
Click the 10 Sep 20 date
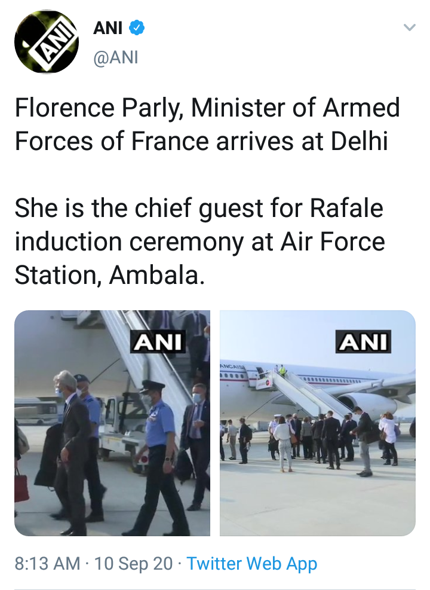133,563
